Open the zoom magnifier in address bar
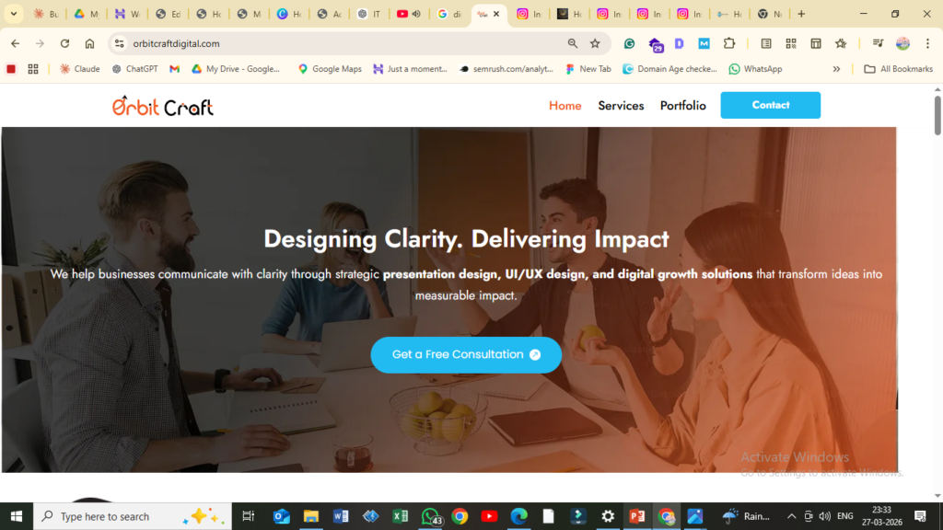 pos(573,43)
